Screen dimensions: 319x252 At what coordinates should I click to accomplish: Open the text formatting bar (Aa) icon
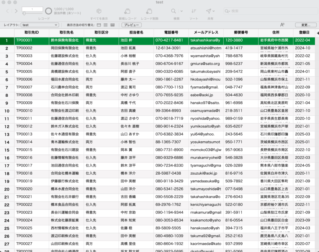pyautogui.click(x=282, y=25)
